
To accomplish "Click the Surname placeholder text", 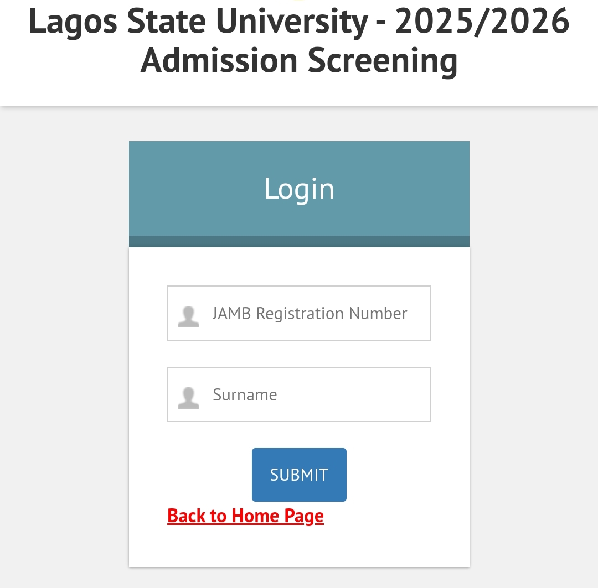I will pyautogui.click(x=245, y=395).
